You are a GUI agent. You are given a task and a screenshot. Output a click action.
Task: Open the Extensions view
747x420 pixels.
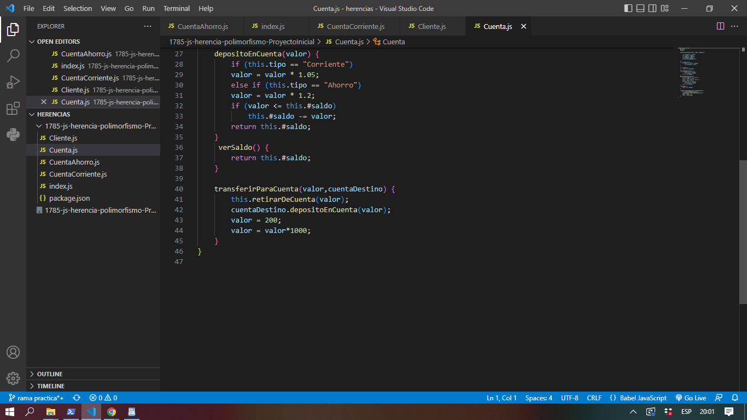[x=13, y=108]
